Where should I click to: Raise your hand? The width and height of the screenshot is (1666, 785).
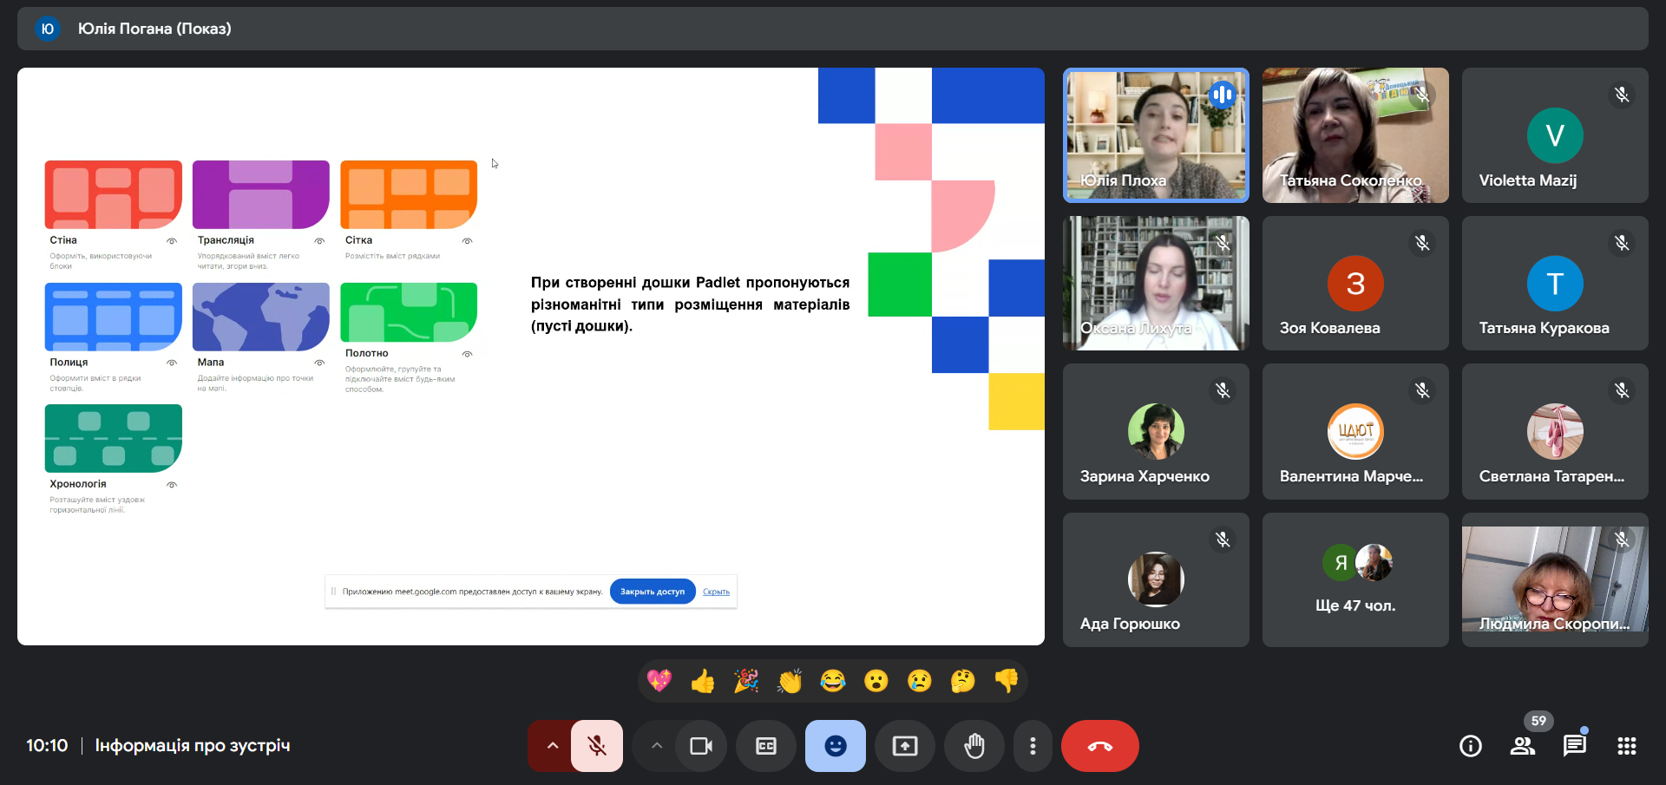974,746
